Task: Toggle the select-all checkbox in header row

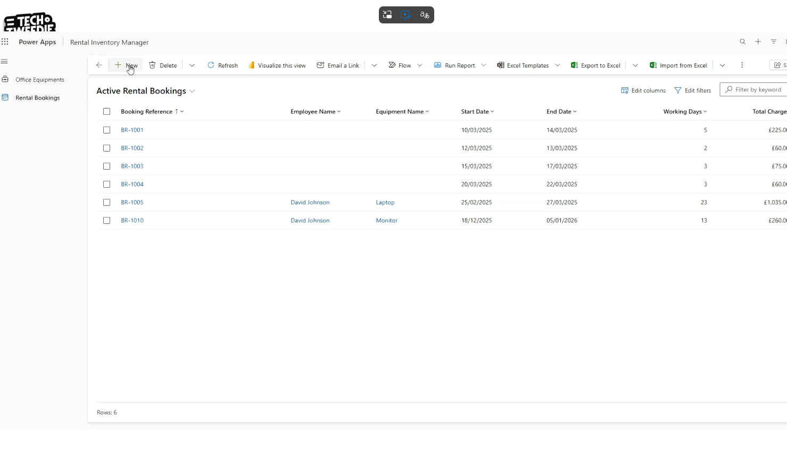Action: (x=106, y=112)
